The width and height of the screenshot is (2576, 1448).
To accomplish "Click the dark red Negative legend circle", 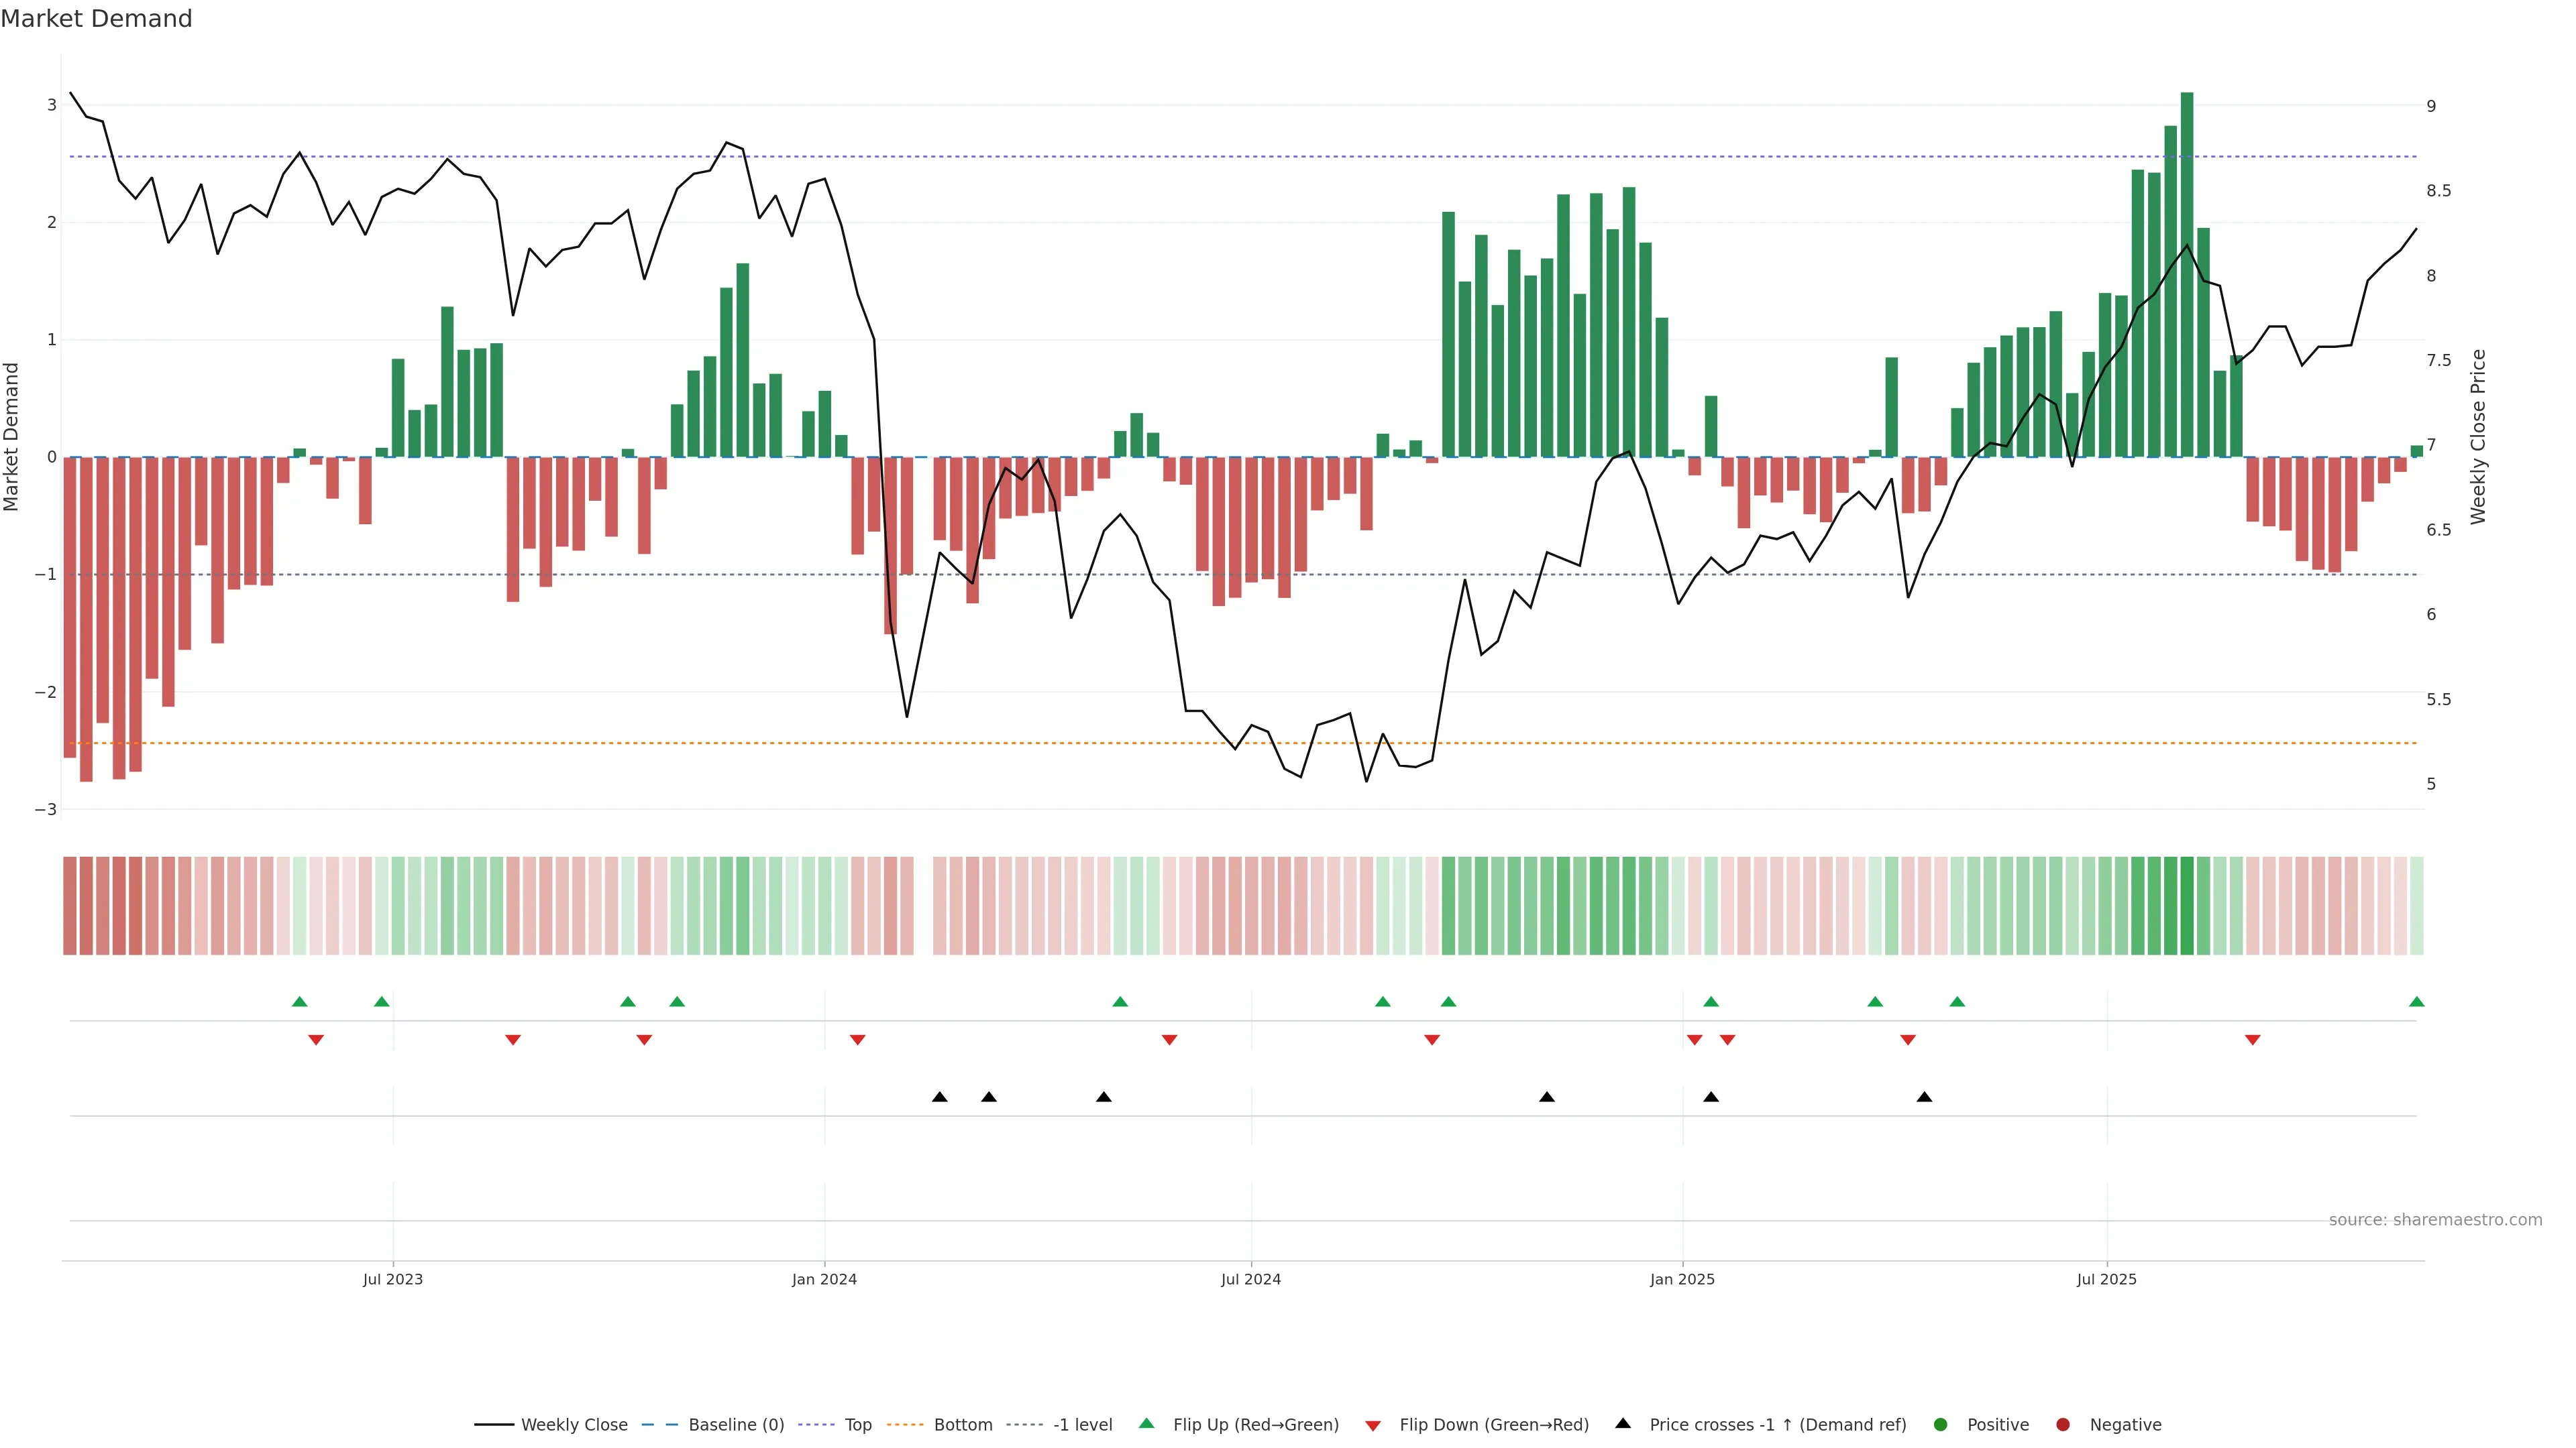I will coord(2063,1424).
